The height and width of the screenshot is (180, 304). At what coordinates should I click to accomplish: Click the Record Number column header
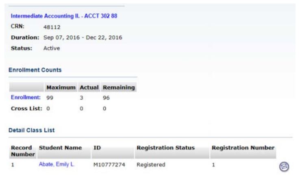click(20, 150)
